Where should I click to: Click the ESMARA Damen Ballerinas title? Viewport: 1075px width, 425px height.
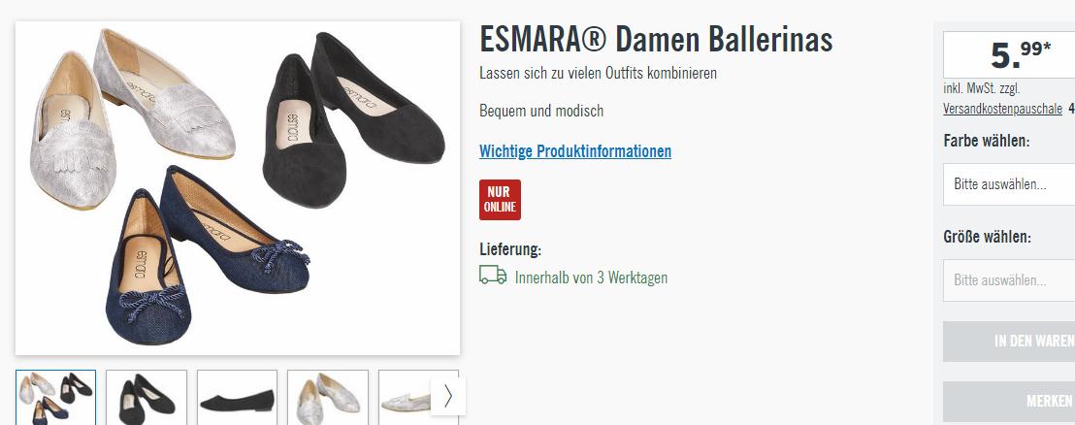pos(656,40)
